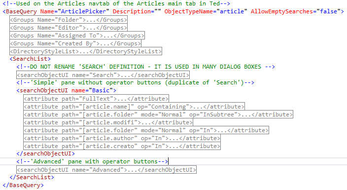Click the ObjectTypeName "article" value
Viewport: 347px width, 190px height.
232,11
